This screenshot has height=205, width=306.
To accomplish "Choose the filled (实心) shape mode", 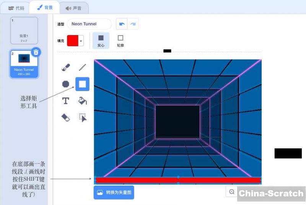I will 101,40.
